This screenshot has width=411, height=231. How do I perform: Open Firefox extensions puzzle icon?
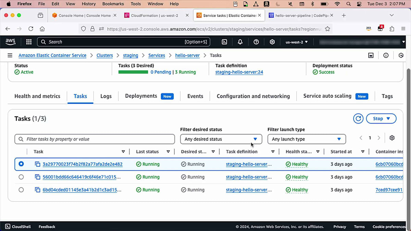pyautogui.click(x=392, y=29)
